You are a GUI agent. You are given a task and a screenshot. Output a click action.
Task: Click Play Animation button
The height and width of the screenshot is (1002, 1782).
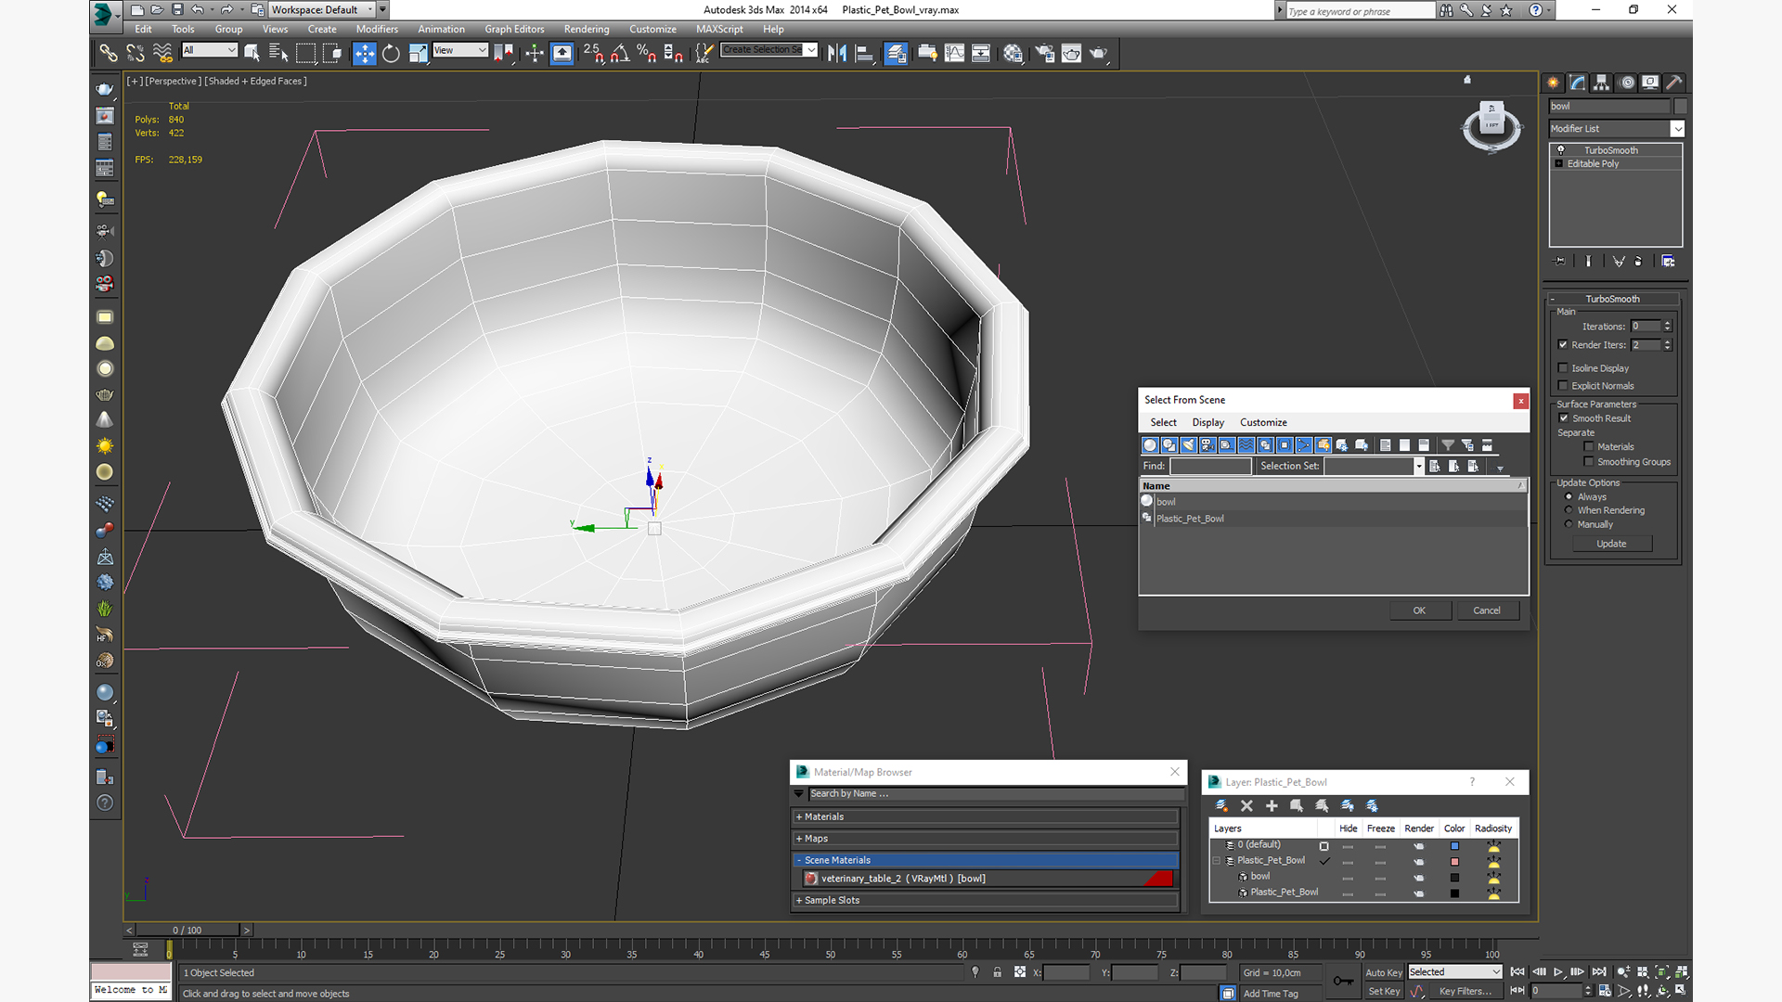tap(1557, 972)
